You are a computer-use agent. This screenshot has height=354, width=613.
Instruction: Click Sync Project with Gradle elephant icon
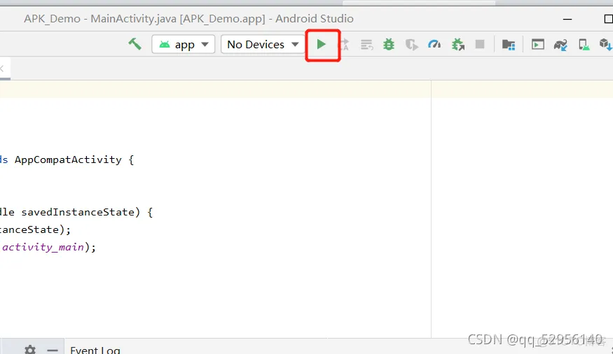[x=560, y=45]
